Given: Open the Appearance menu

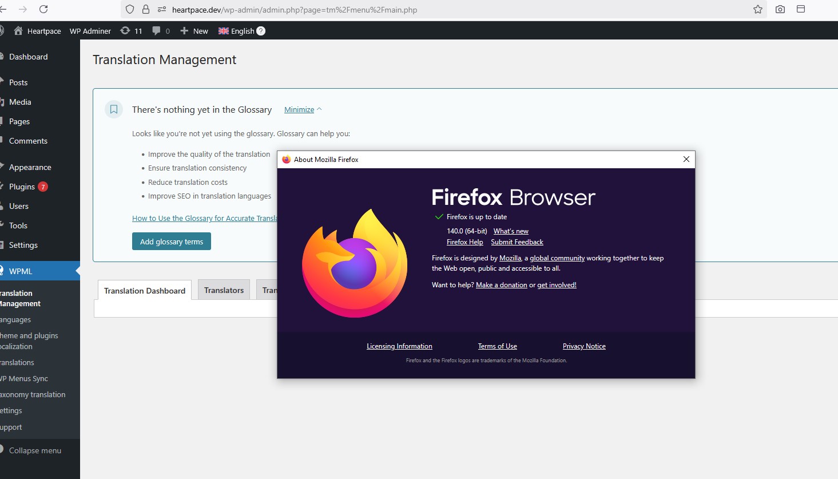Looking at the screenshot, I should pyautogui.click(x=30, y=167).
